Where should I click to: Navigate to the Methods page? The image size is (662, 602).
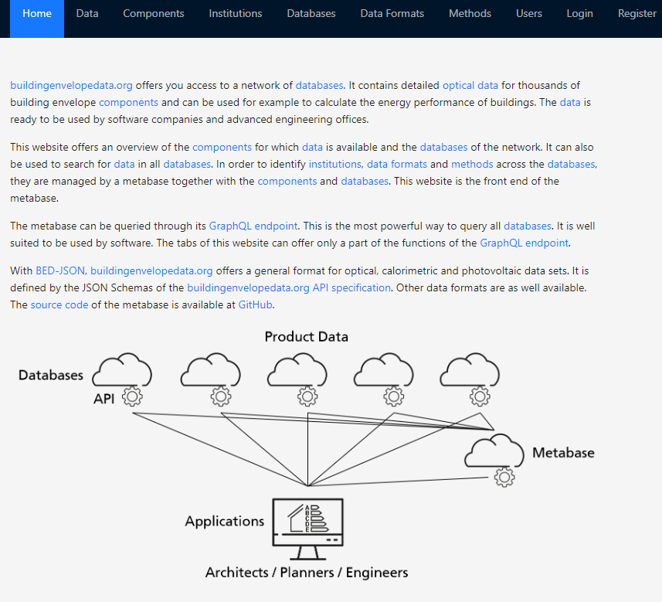[x=470, y=13]
